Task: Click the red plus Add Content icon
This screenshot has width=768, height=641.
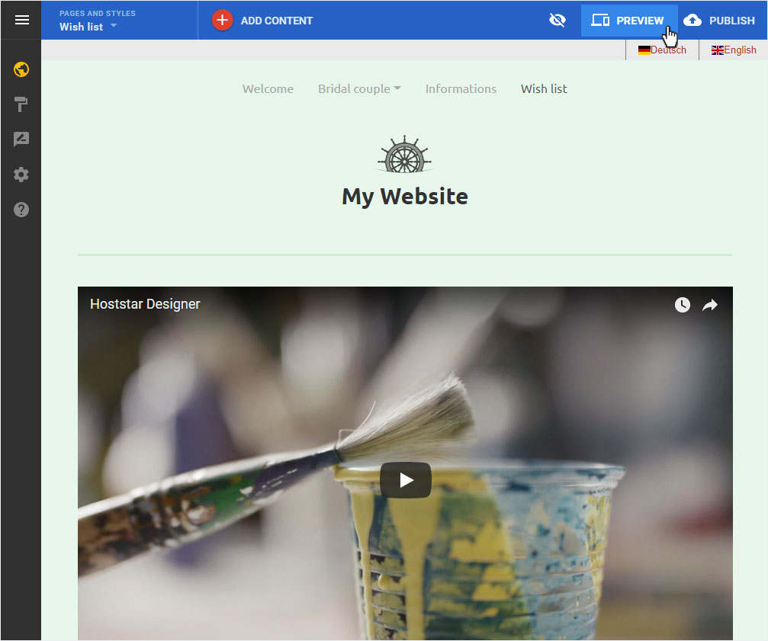Action: (x=223, y=20)
